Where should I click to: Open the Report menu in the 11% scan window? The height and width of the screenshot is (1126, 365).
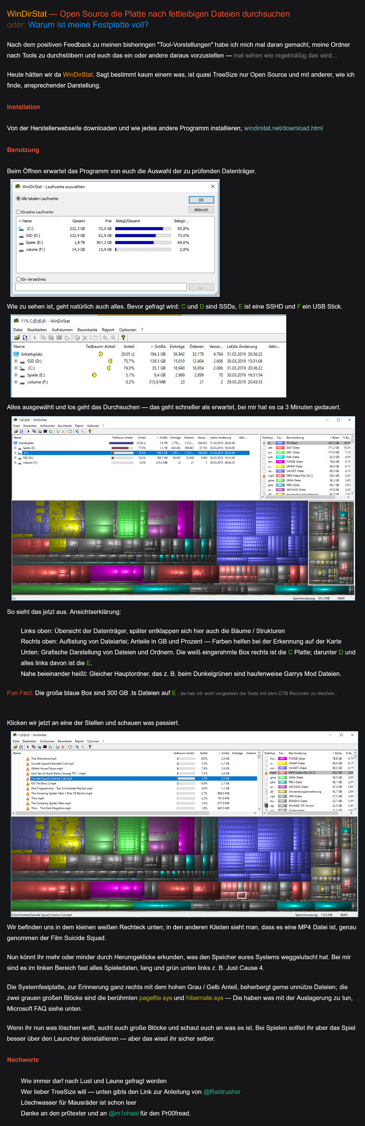108,329
